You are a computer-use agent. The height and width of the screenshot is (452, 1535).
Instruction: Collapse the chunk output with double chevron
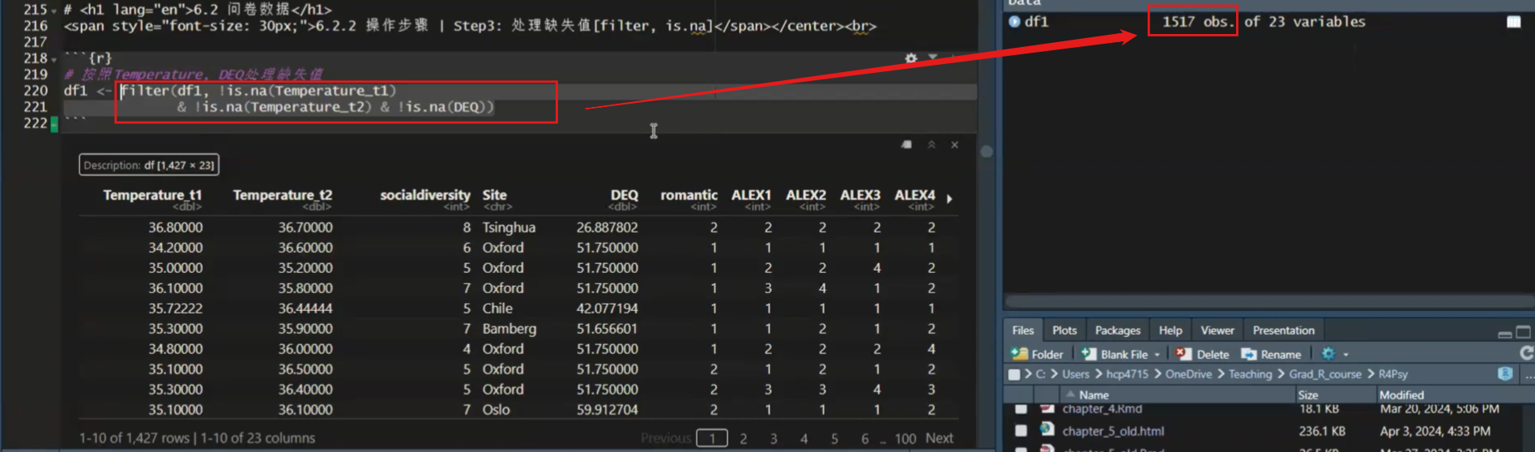pyautogui.click(x=932, y=145)
